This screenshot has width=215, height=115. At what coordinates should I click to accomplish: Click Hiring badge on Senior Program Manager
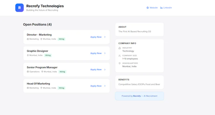(x=62, y=72)
